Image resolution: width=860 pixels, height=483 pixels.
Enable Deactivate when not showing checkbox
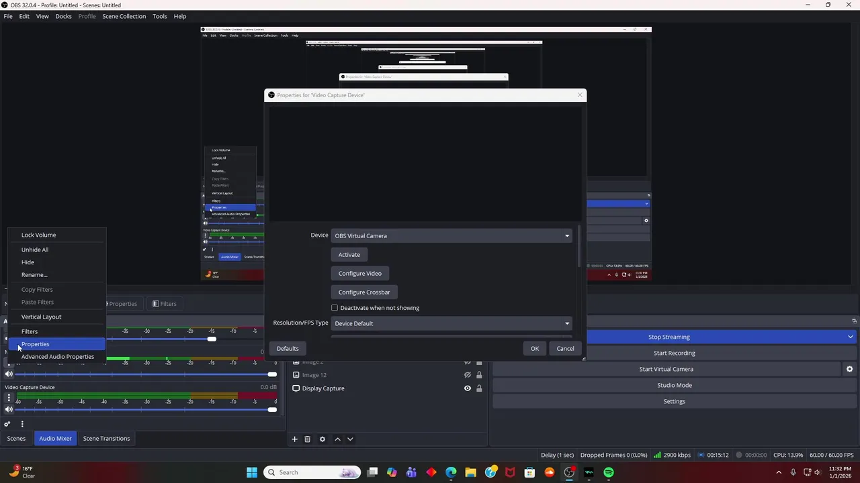[335, 308]
